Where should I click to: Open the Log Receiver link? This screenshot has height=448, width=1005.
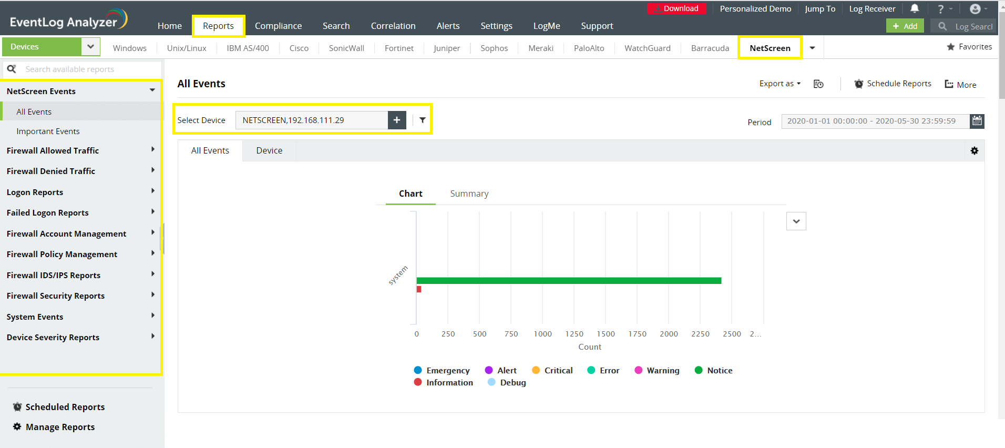click(x=872, y=8)
